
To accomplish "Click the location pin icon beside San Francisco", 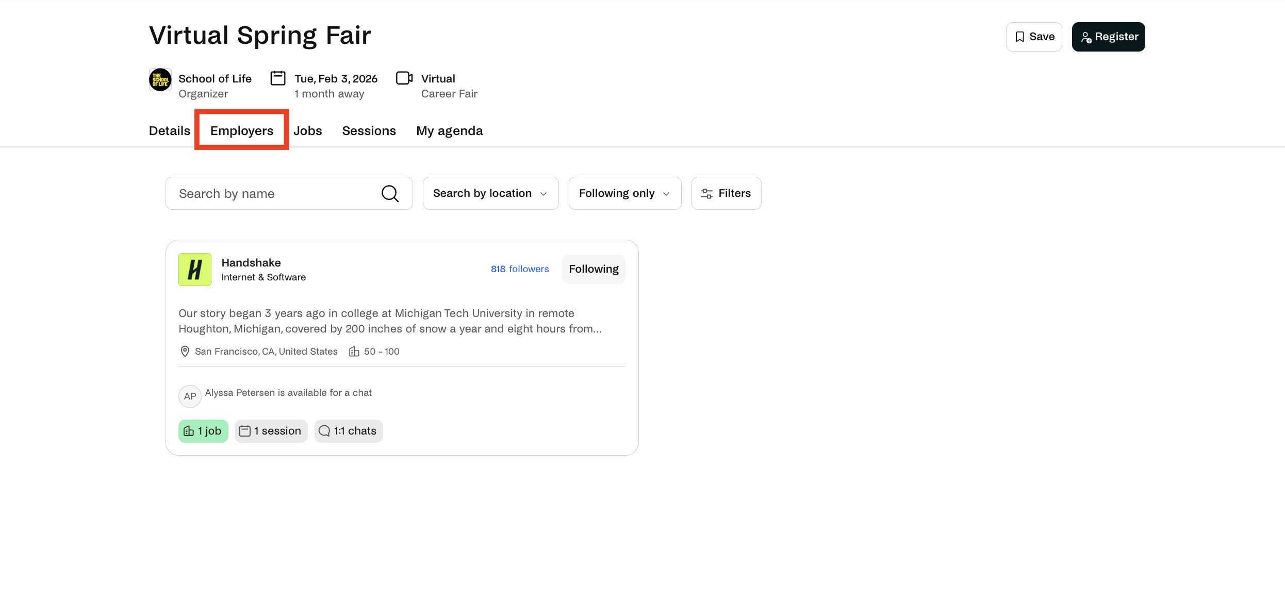I will point(185,352).
